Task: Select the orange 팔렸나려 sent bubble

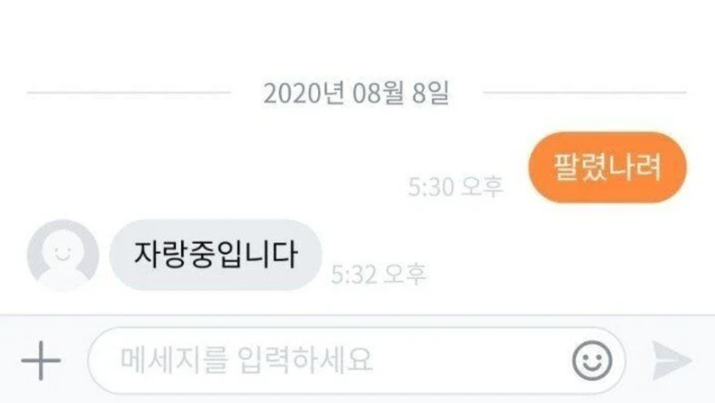Action: click(x=607, y=167)
